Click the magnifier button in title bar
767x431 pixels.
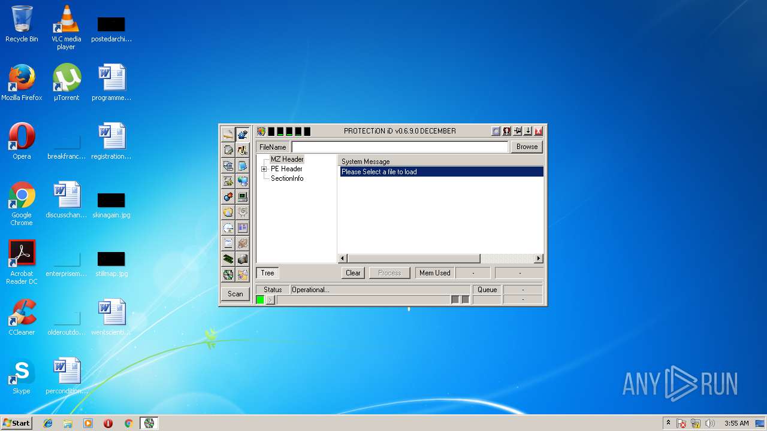click(496, 131)
